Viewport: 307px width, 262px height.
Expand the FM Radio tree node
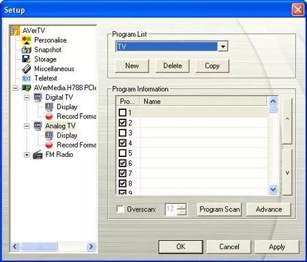click(27, 155)
